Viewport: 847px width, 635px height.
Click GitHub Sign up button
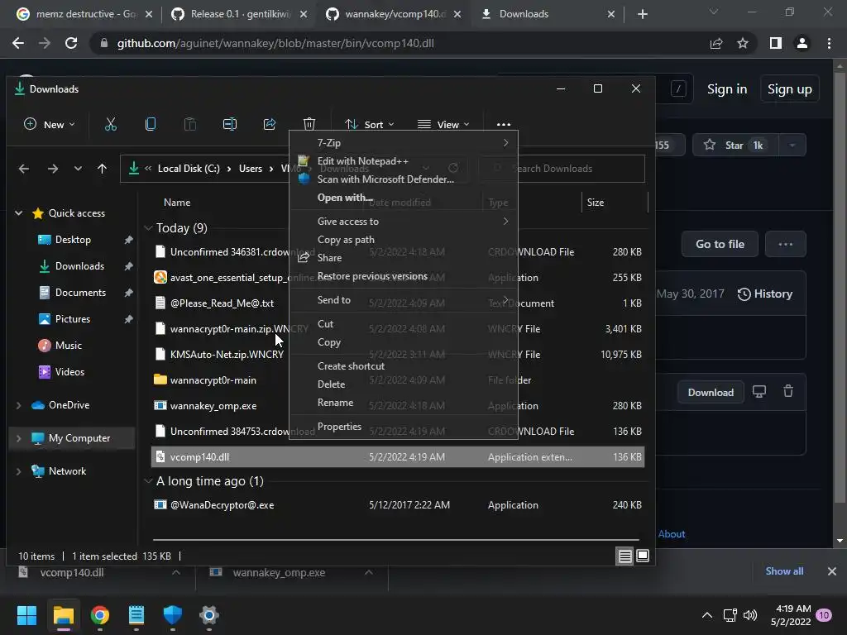click(x=790, y=89)
